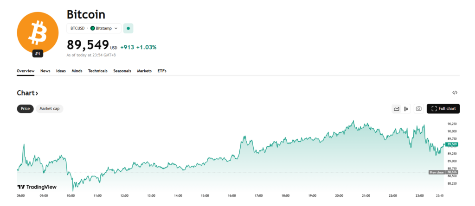The width and height of the screenshot is (475, 206).
Task: Click the current price label 89,569 on axis
Action: coord(452,144)
